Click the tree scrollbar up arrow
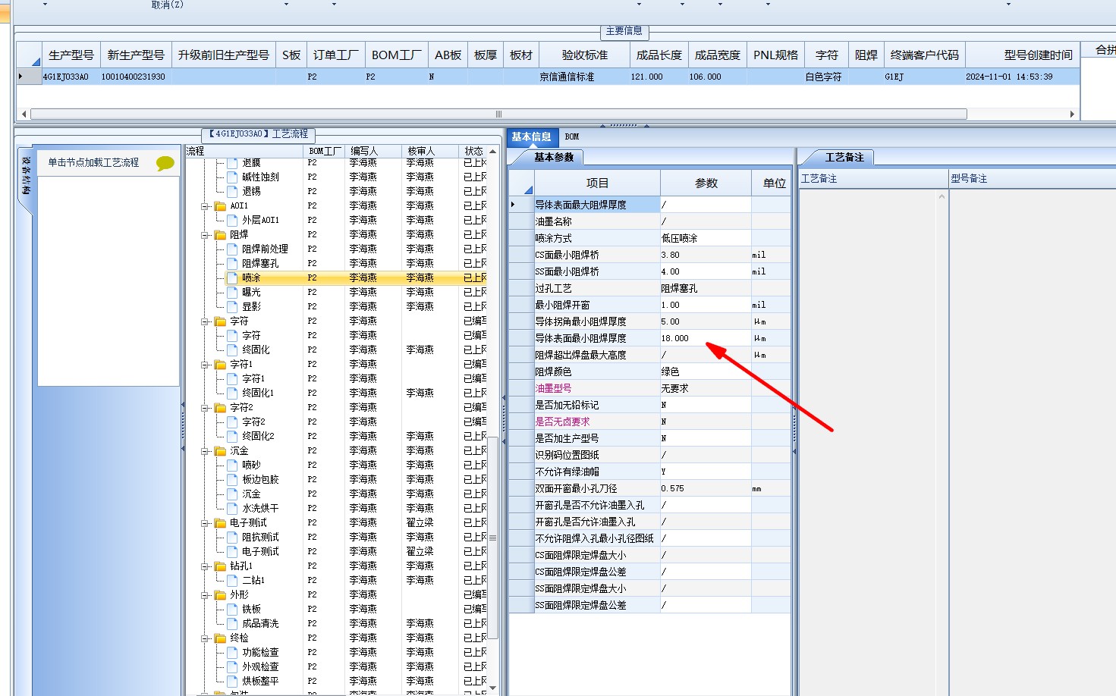The width and height of the screenshot is (1116, 696). tap(492, 152)
